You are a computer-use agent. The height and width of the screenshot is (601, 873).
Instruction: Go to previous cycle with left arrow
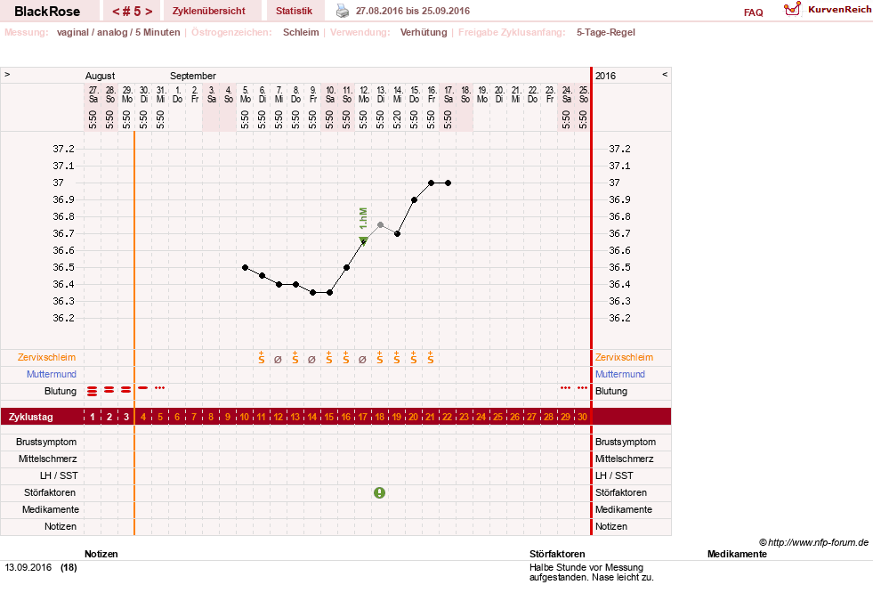tap(116, 12)
